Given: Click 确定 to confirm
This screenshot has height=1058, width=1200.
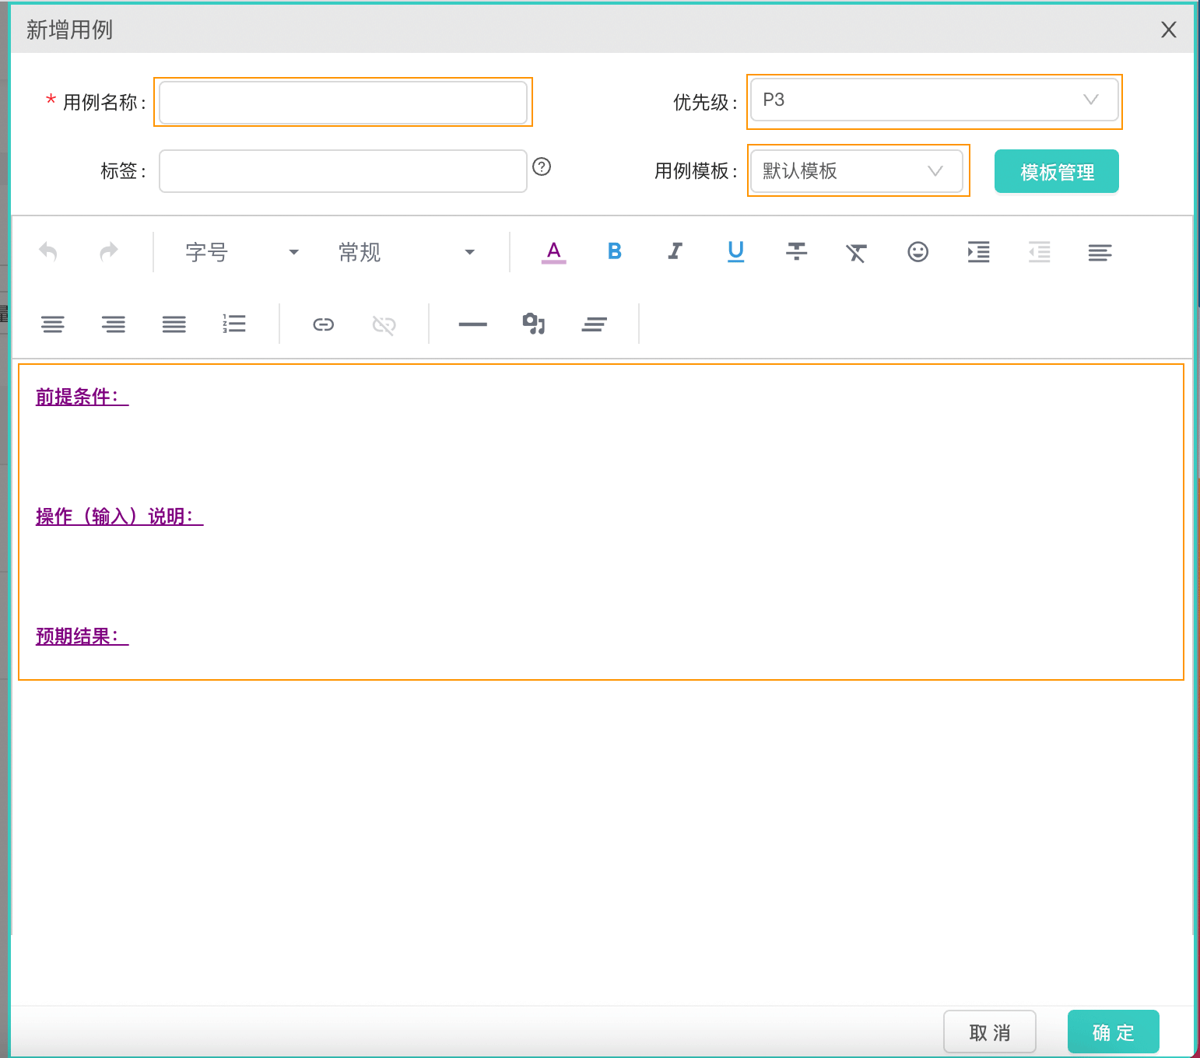Looking at the screenshot, I should pos(1114,1032).
